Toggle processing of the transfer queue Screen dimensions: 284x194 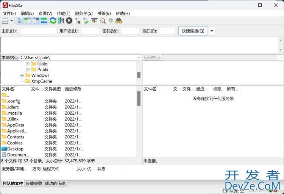(x=61, y=21)
